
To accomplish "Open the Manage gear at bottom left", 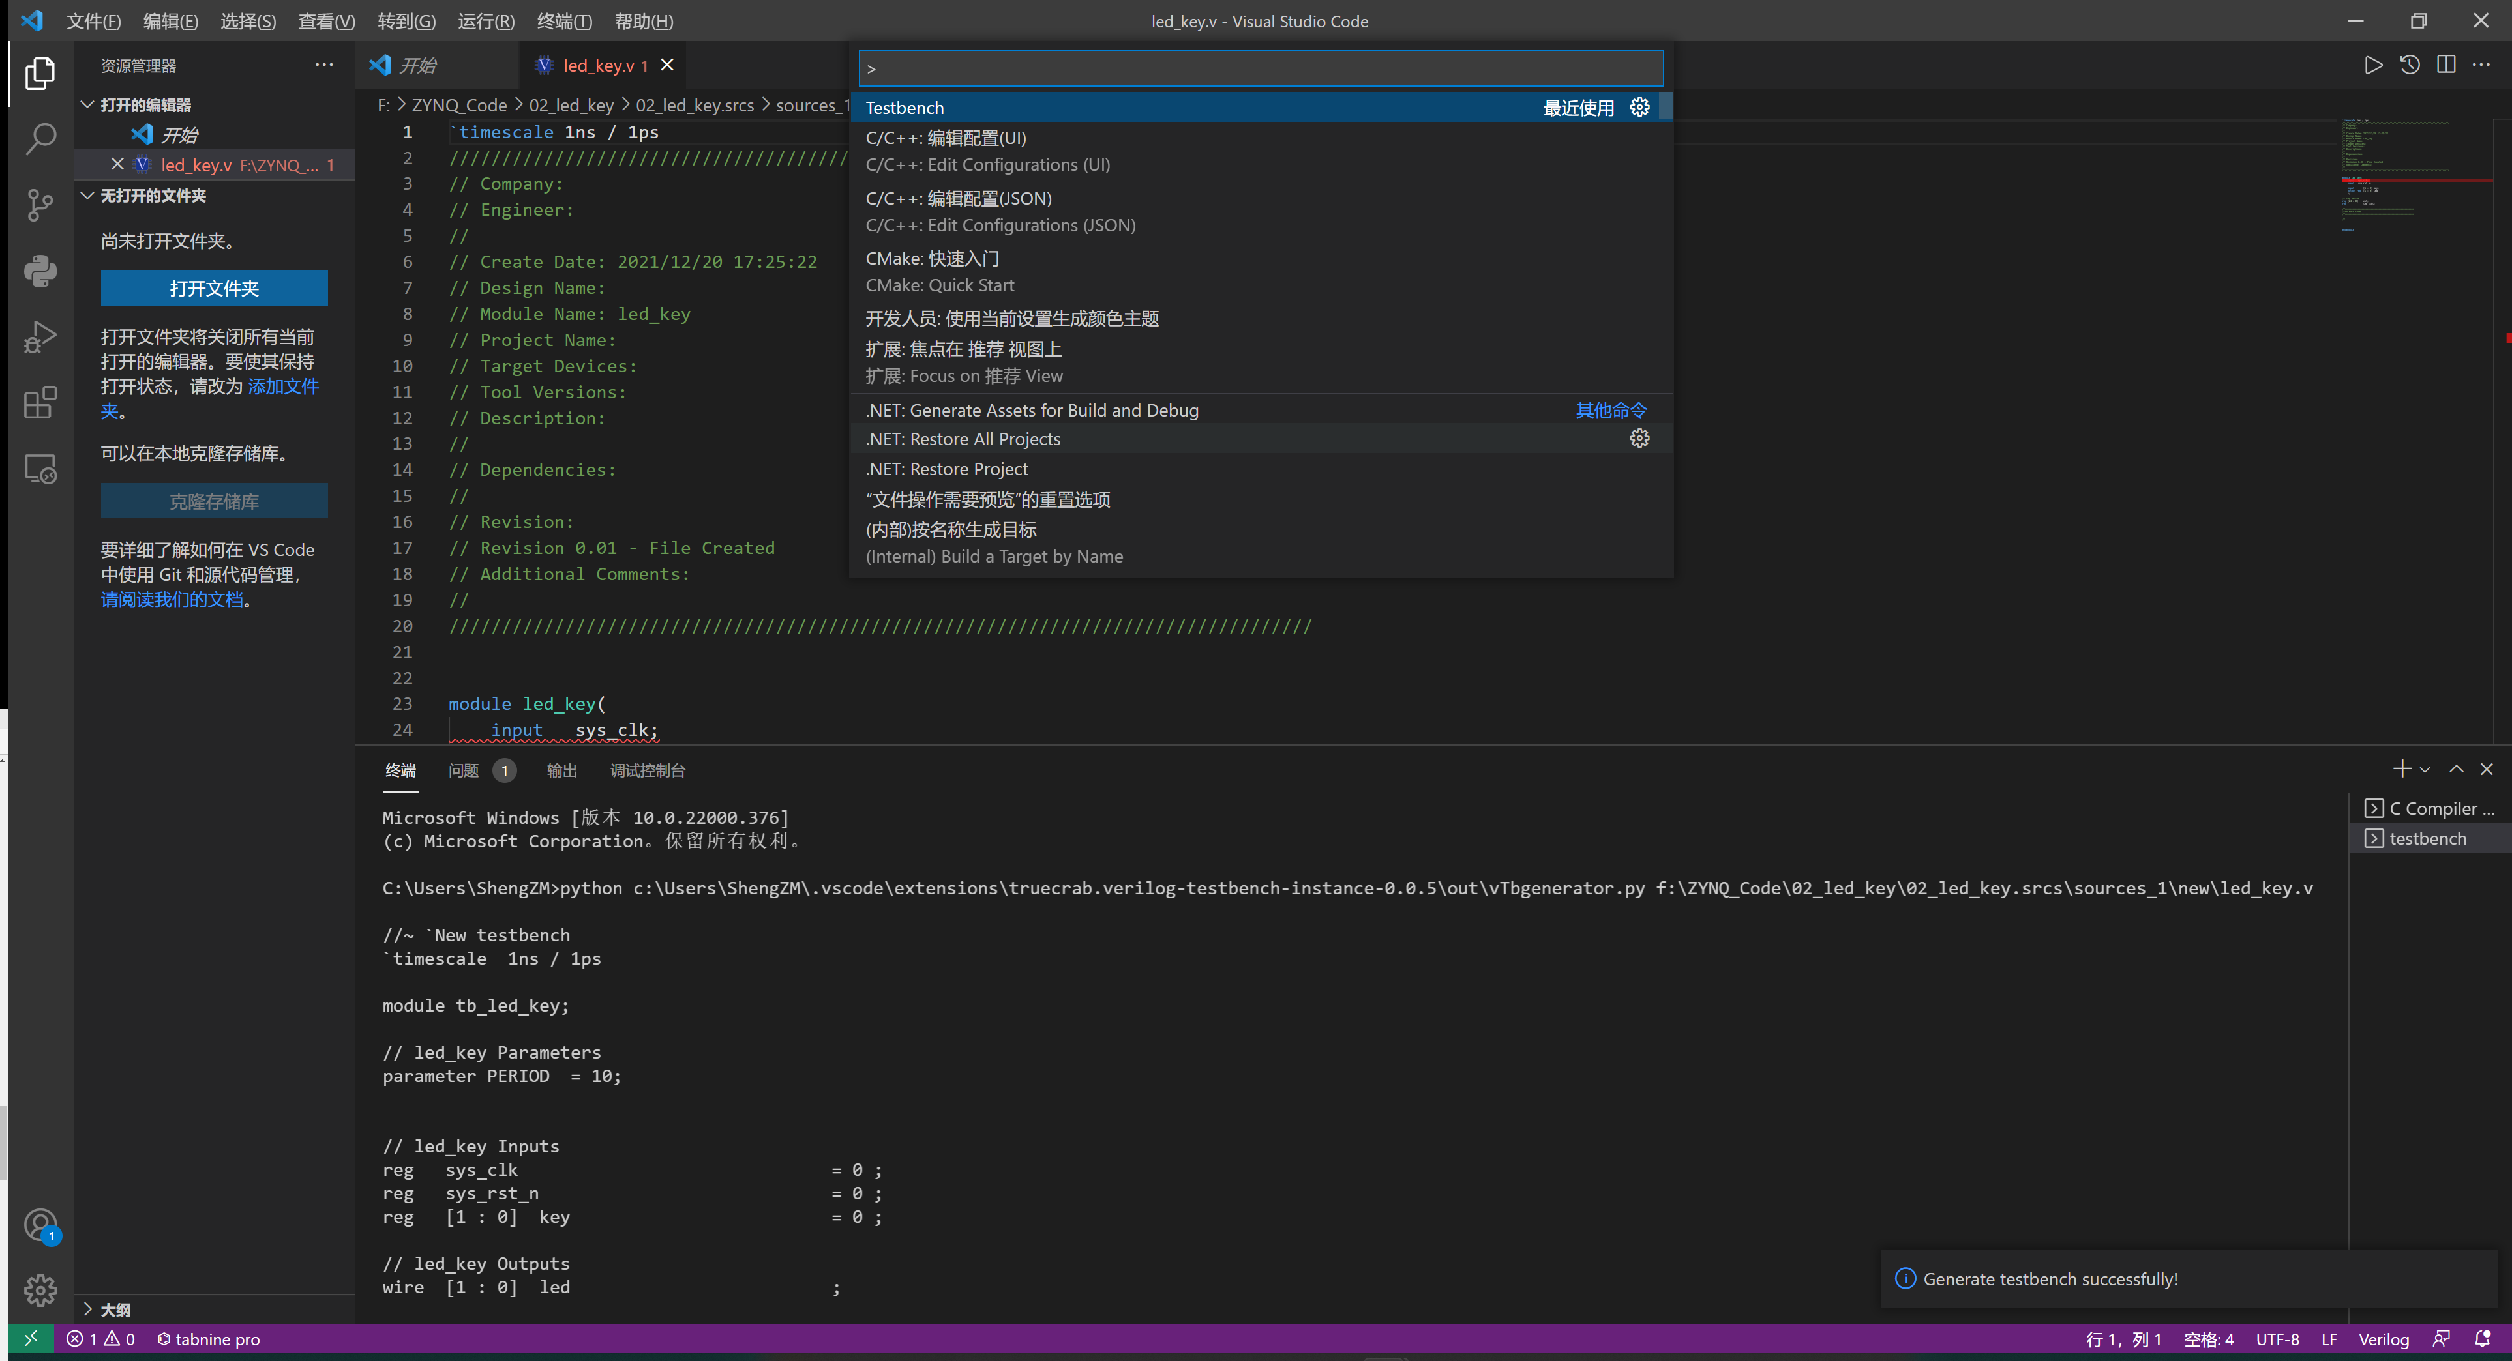I will coord(40,1290).
